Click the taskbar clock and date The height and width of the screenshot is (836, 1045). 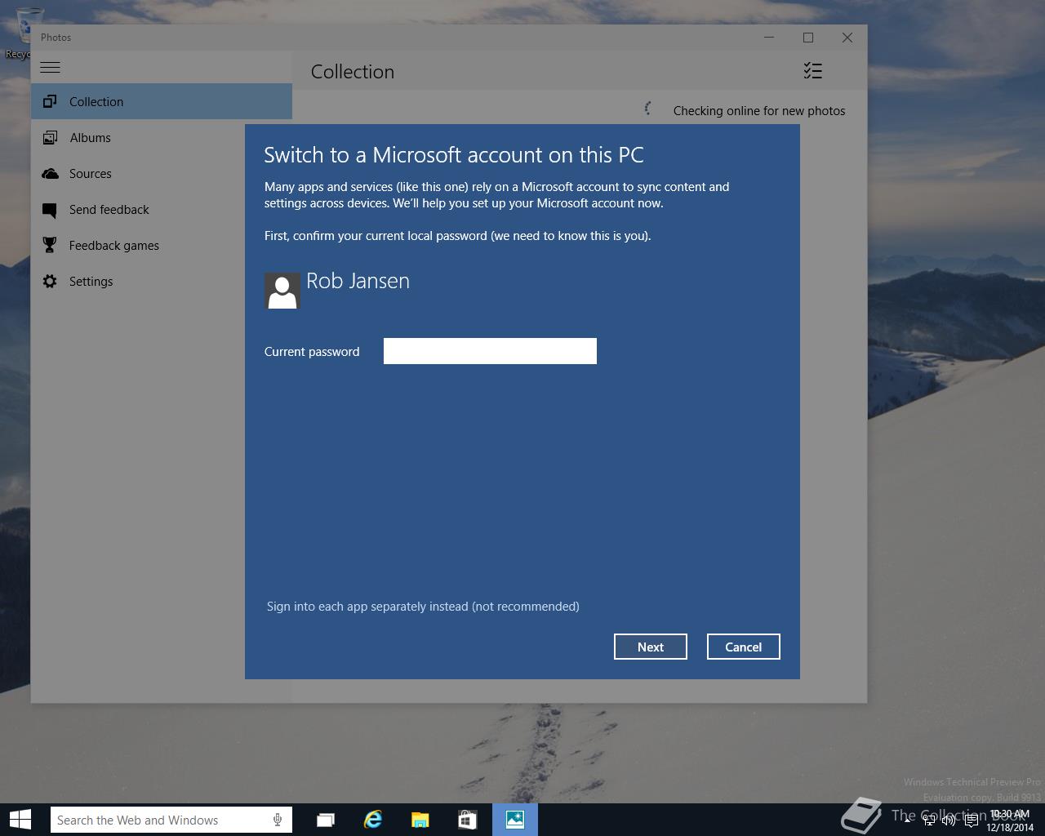coord(1010,820)
